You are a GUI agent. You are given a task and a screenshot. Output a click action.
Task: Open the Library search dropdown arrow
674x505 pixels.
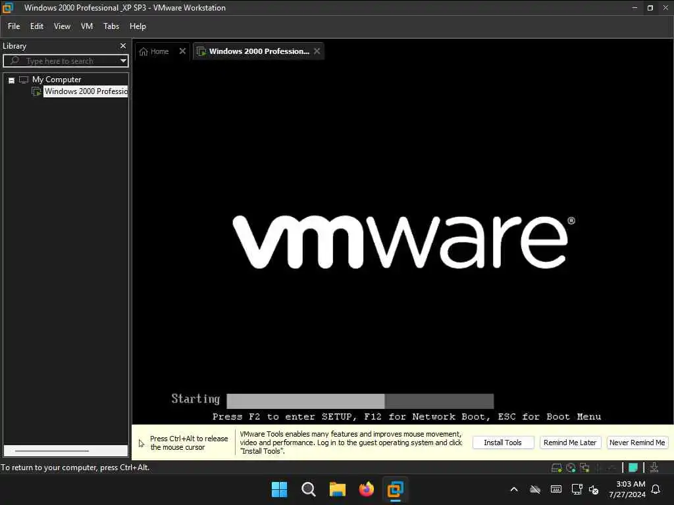pos(123,60)
